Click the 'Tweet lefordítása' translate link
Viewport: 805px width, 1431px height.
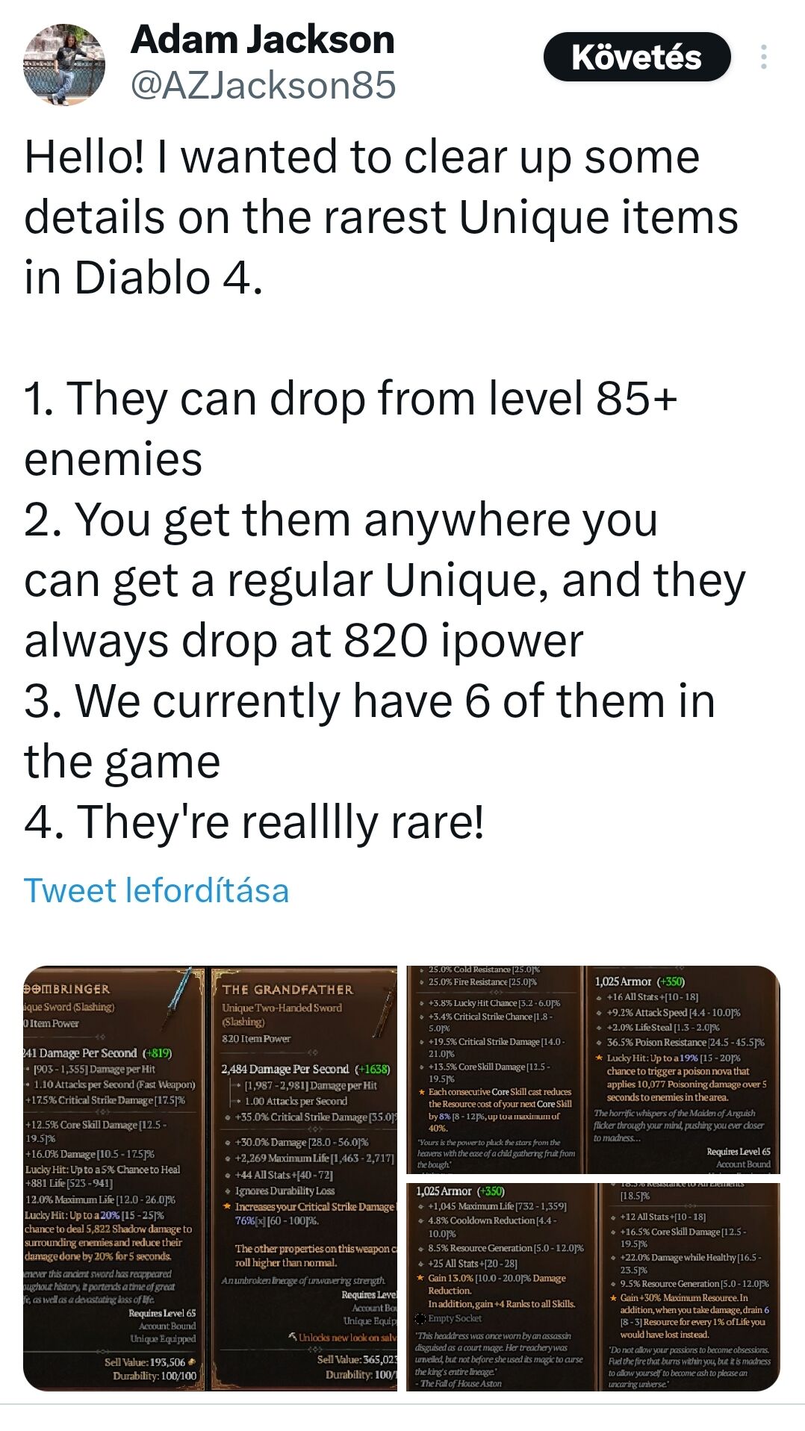(x=156, y=890)
